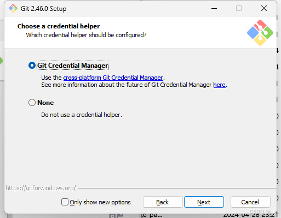281x218 pixels.
Task: Go to the previous page with Back
Action: 163,202
